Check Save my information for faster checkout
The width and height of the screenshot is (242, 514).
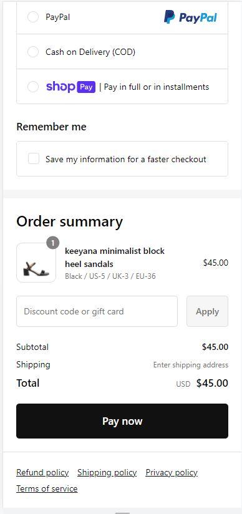coord(34,159)
